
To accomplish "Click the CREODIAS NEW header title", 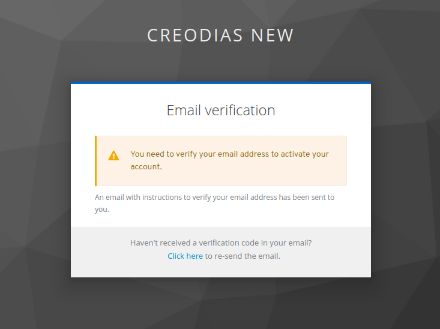I will pyautogui.click(x=220, y=35).
